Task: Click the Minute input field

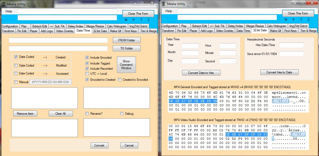Action: point(228,53)
